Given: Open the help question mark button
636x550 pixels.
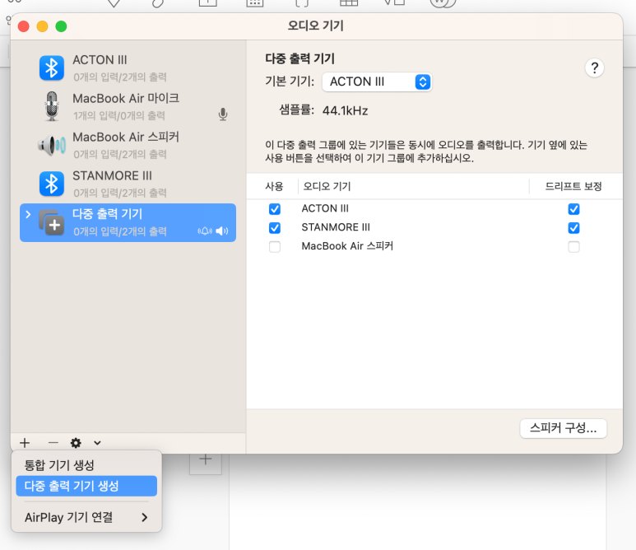Looking at the screenshot, I should [x=595, y=68].
